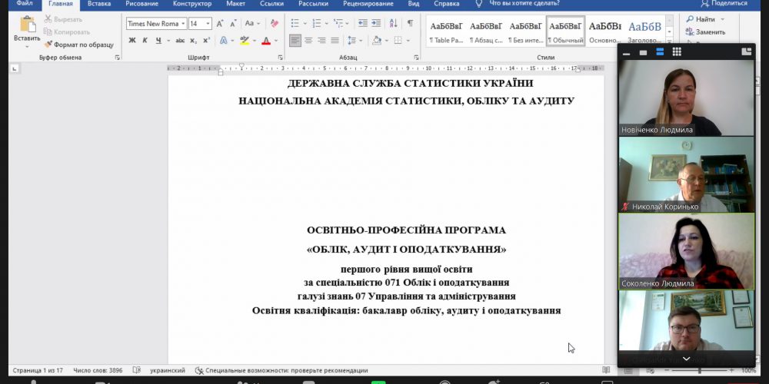Toggle italic (К) formatting

tap(145, 41)
